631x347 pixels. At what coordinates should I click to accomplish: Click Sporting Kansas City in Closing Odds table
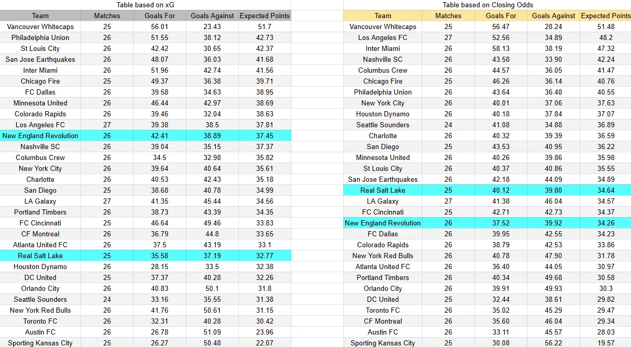383,343
